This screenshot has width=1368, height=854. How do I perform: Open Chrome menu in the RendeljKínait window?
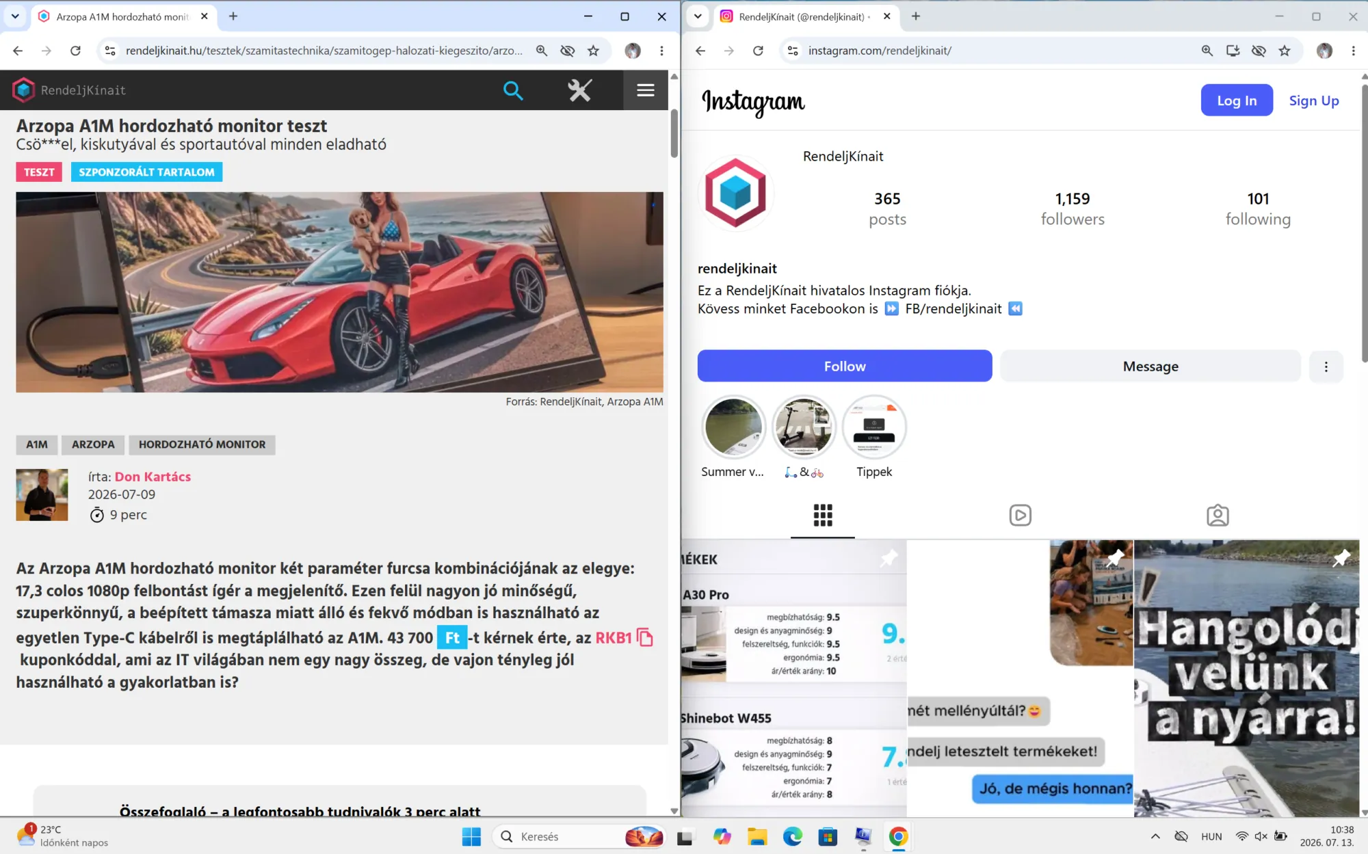[x=661, y=51]
